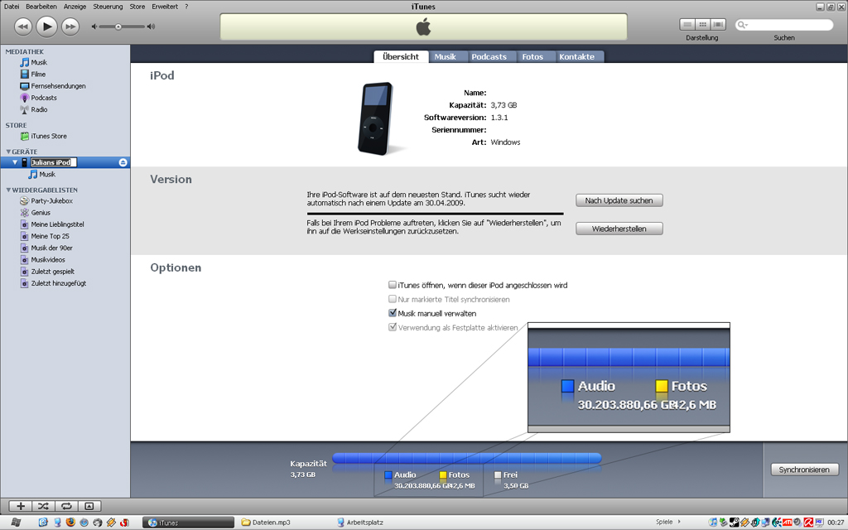848x530 pixels.
Task: Open Dateien.mp3 folder in the taskbar
Action: pos(266,523)
